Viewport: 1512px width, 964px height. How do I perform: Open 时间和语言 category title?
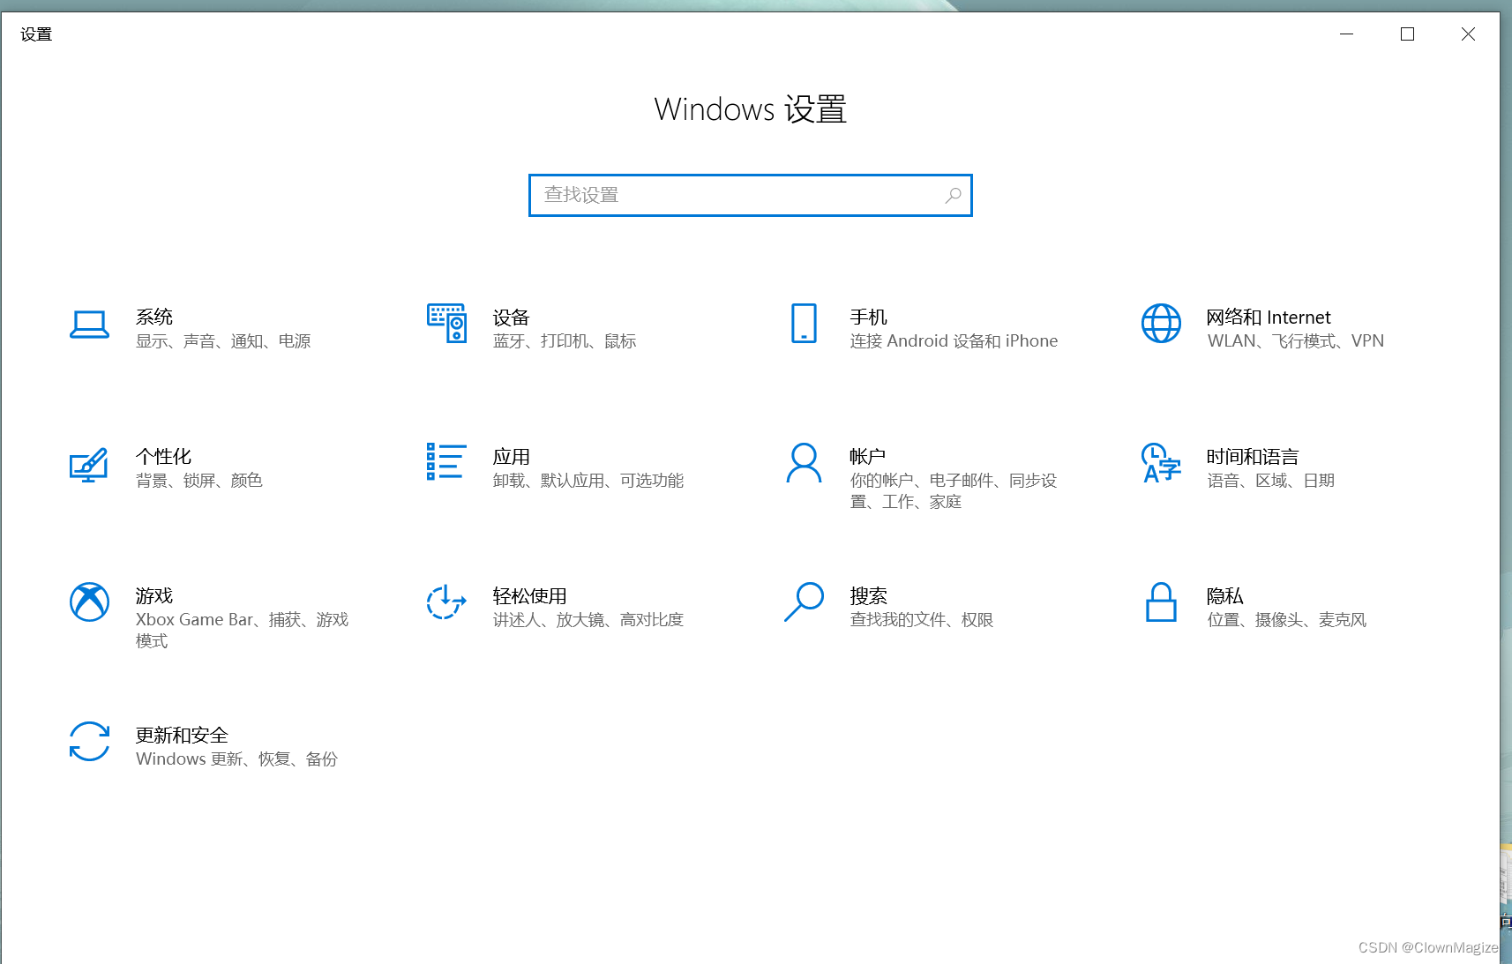coord(1253,456)
